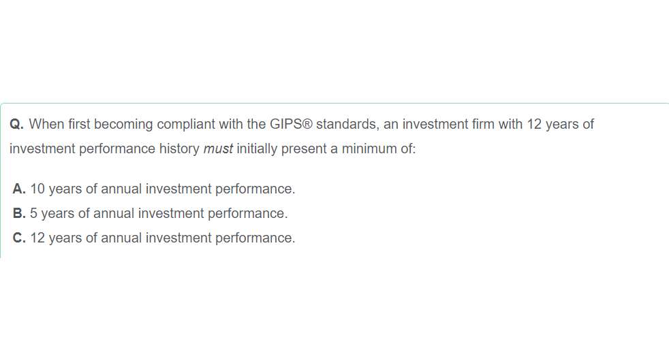Click the bold "Q." question label
669x361 pixels.
(17, 124)
